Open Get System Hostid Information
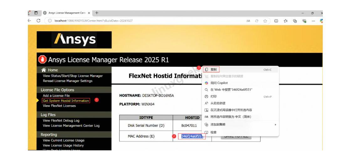 click(66, 101)
